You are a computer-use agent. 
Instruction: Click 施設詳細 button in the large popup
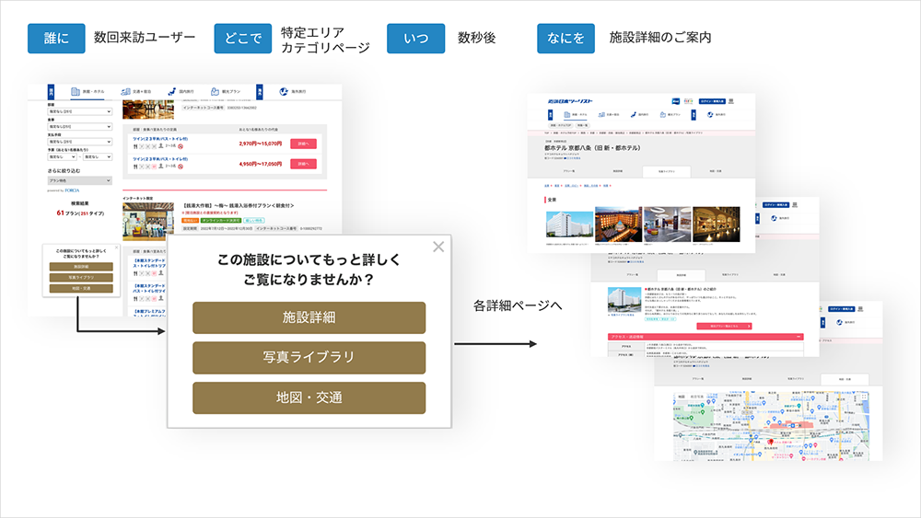point(309,317)
